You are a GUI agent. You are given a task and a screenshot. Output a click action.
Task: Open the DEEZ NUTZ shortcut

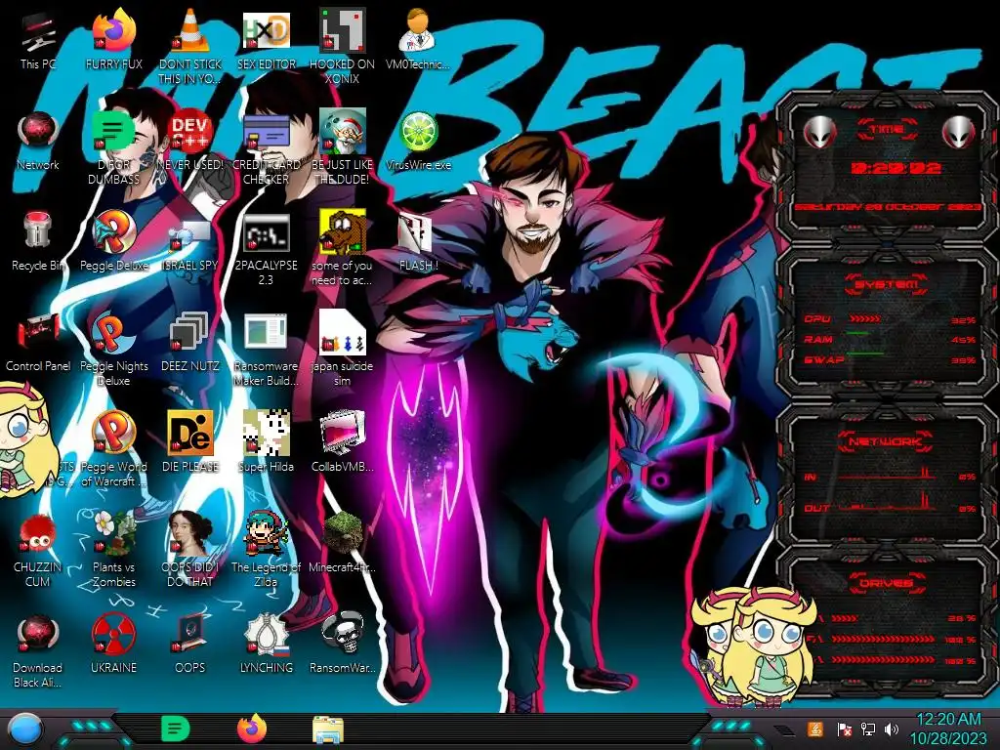(189, 342)
